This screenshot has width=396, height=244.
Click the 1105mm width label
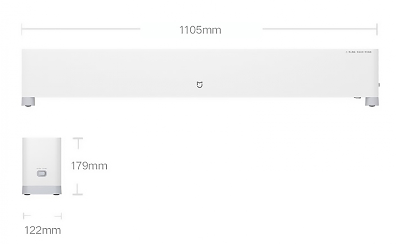pyautogui.click(x=200, y=30)
